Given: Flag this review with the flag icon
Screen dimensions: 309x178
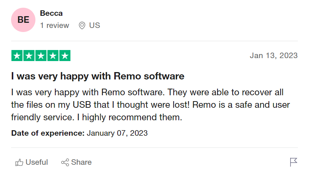Looking at the screenshot, I should pyautogui.click(x=294, y=162).
